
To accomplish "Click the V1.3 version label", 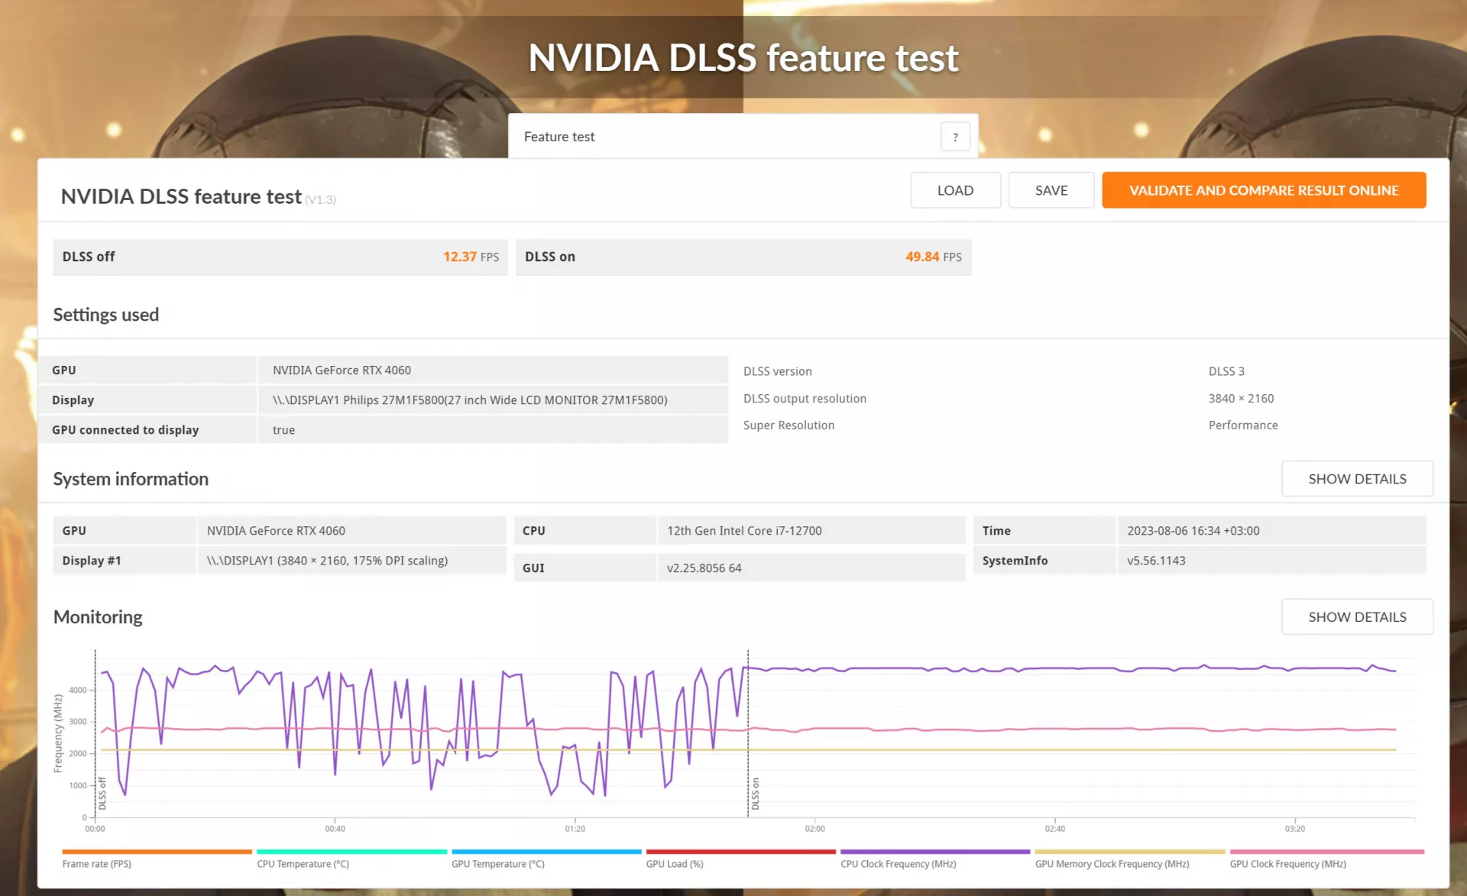I will click(x=321, y=200).
